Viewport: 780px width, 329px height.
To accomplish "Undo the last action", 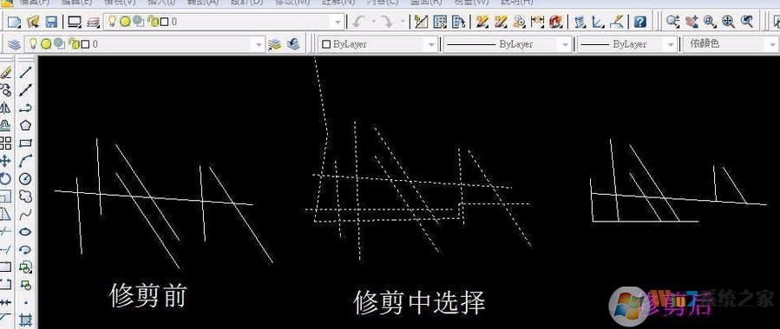I will click(x=358, y=22).
